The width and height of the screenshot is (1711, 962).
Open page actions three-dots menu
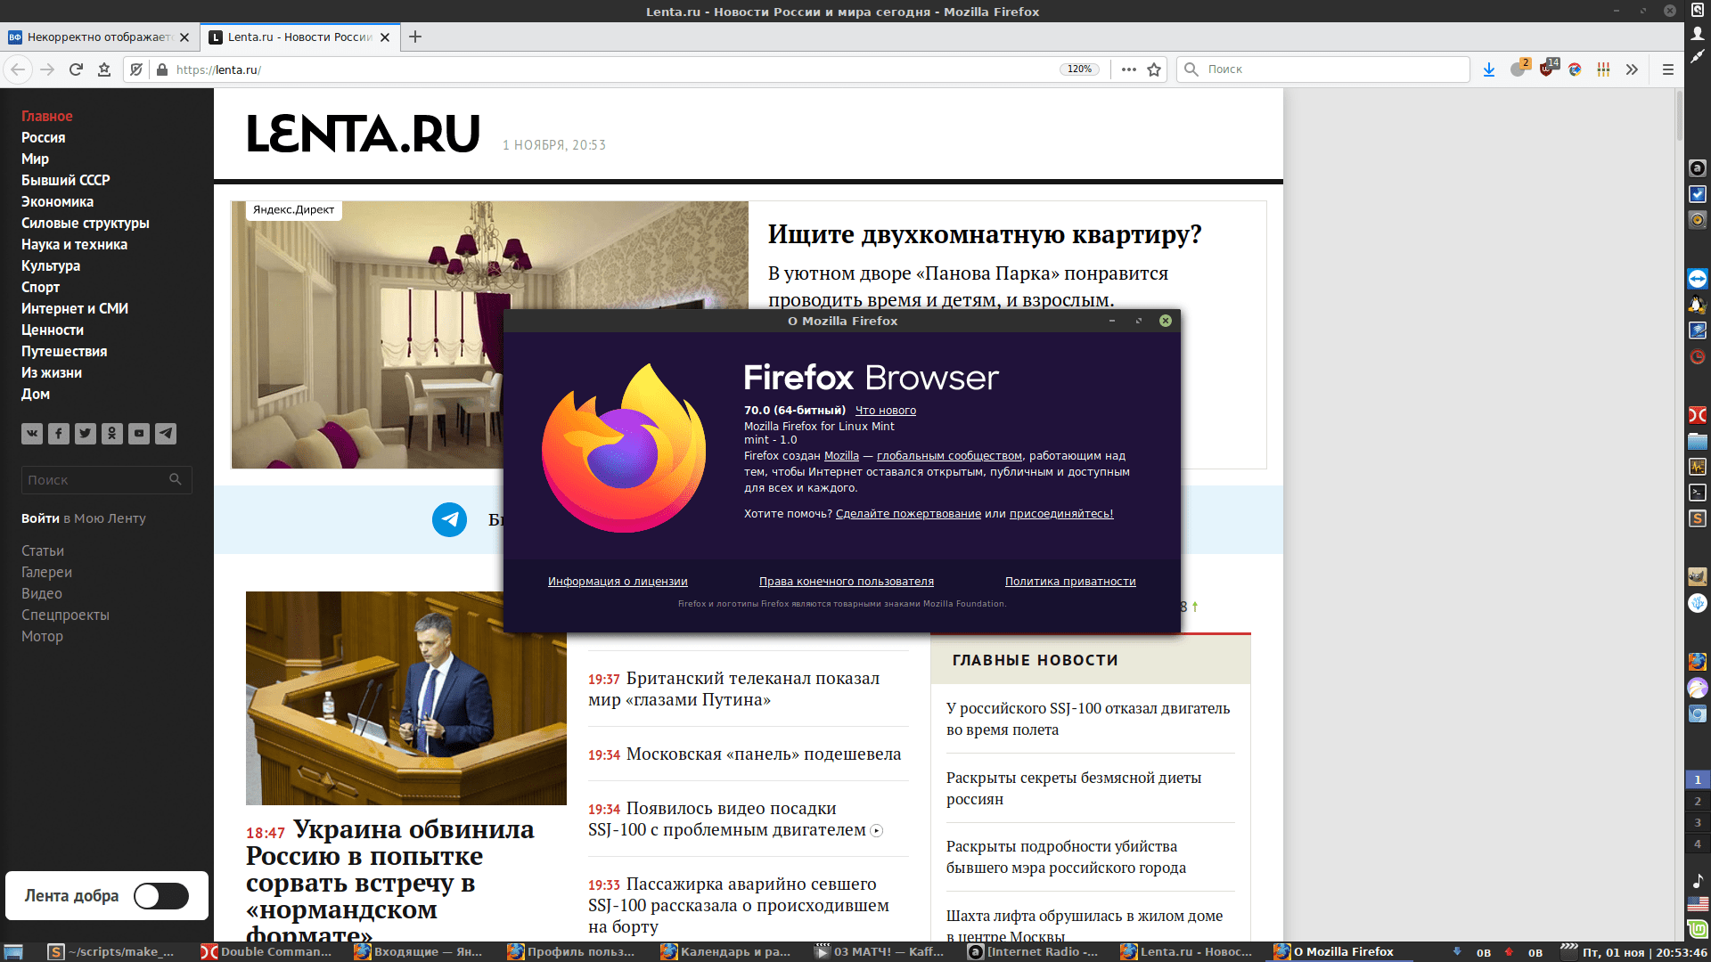pyautogui.click(x=1128, y=69)
